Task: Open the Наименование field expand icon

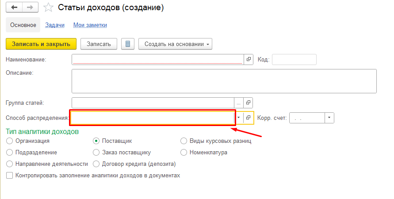Action: [249, 59]
